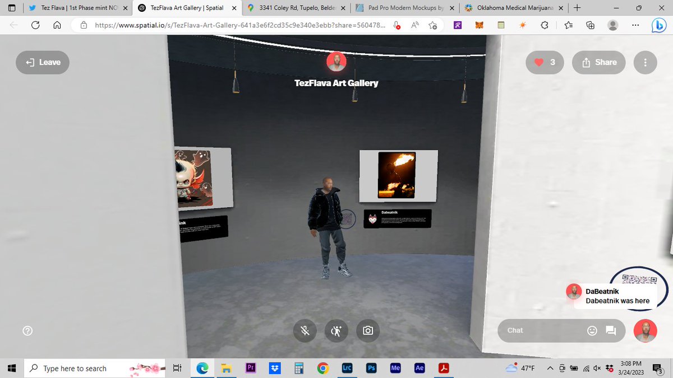Take a photo with the camera icon
Screen dimensions: 673x378
point(367,330)
